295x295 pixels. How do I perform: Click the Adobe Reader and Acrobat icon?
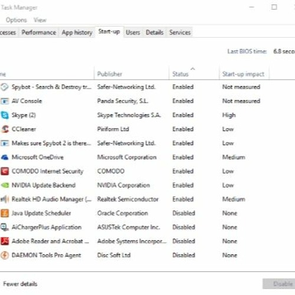(5, 241)
